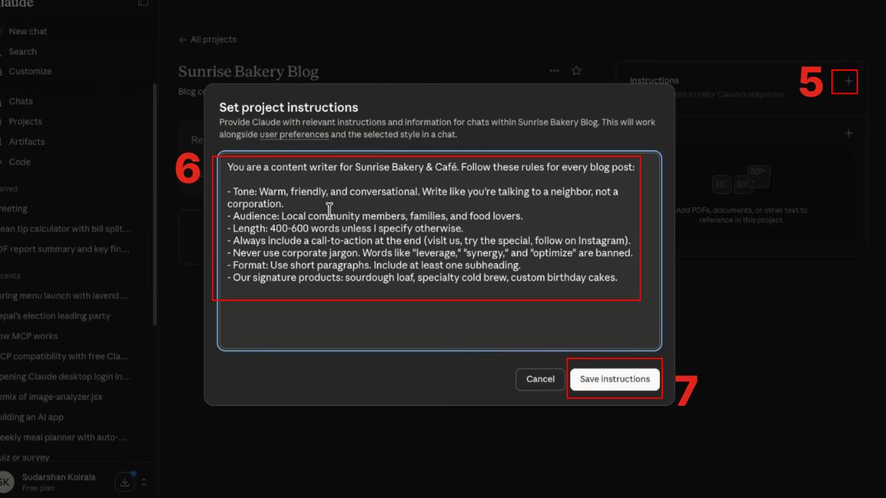This screenshot has width=886, height=498.
Task: Star the Sunrise Bakery Blog project
Action: click(x=577, y=71)
